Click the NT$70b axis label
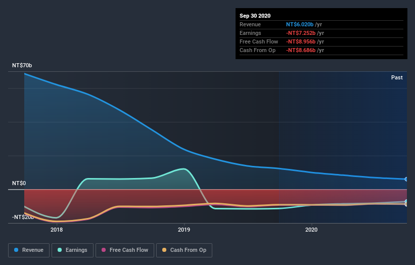The image size is (415, 265). [x=22, y=65]
